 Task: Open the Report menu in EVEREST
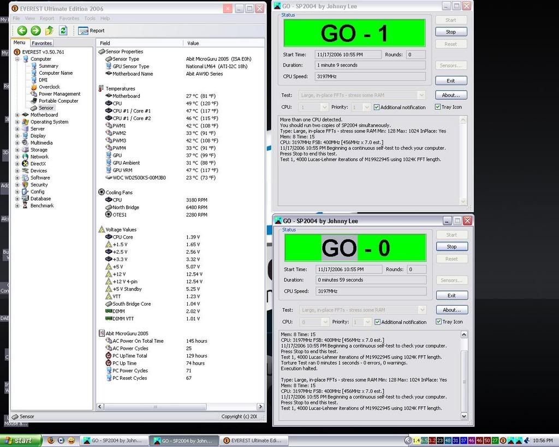coord(47,18)
